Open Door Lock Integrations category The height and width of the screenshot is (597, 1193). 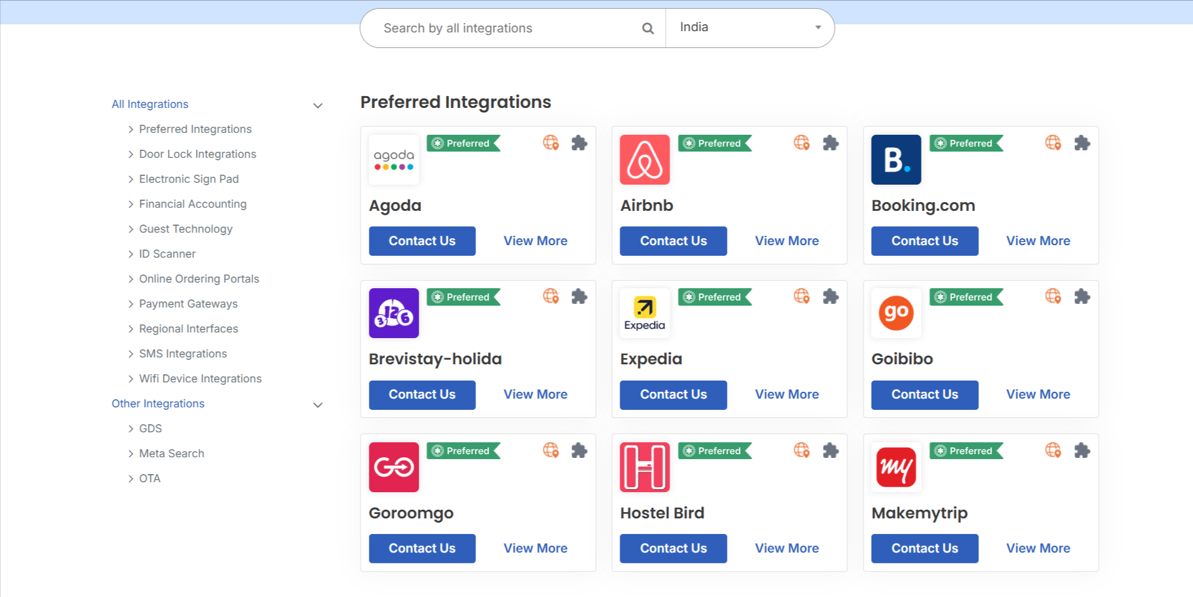click(x=198, y=154)
